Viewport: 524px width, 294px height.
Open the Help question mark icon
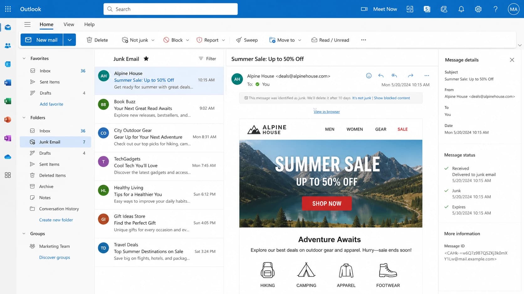click(495, 9)
